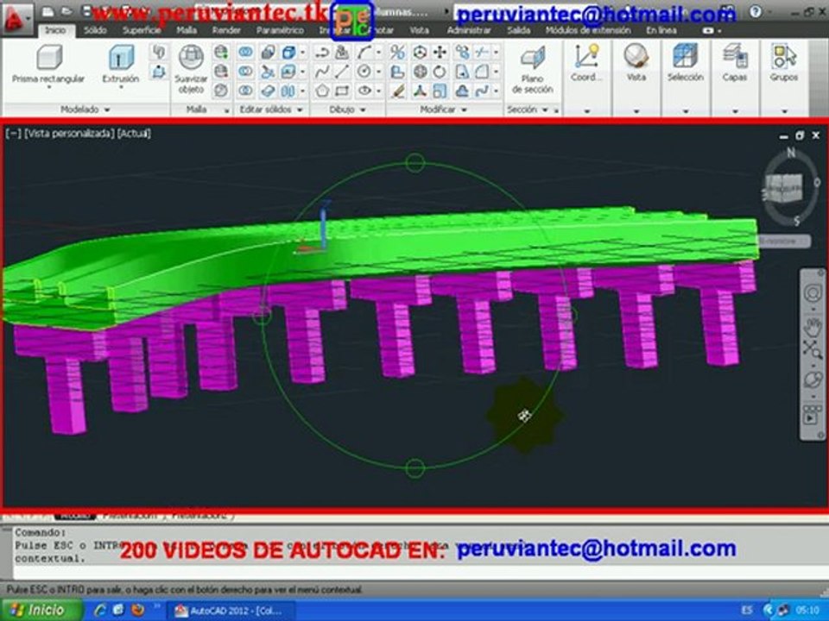The width and height of the screenshot is (829, 621).
Task: Click the Intersect solids icon in Editar sólidos
Action: tap(245, 91)
